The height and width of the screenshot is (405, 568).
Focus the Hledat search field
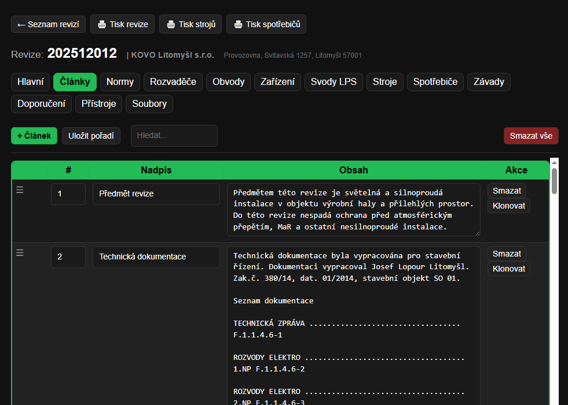pos(174,136)
